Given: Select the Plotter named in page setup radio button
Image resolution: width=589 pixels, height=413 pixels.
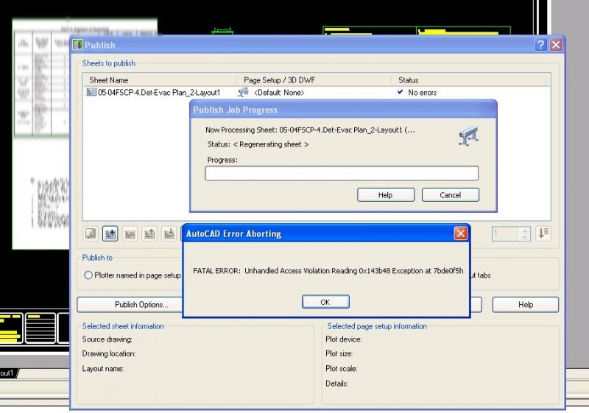Looking at the screenshot, I should coord(88,275).
